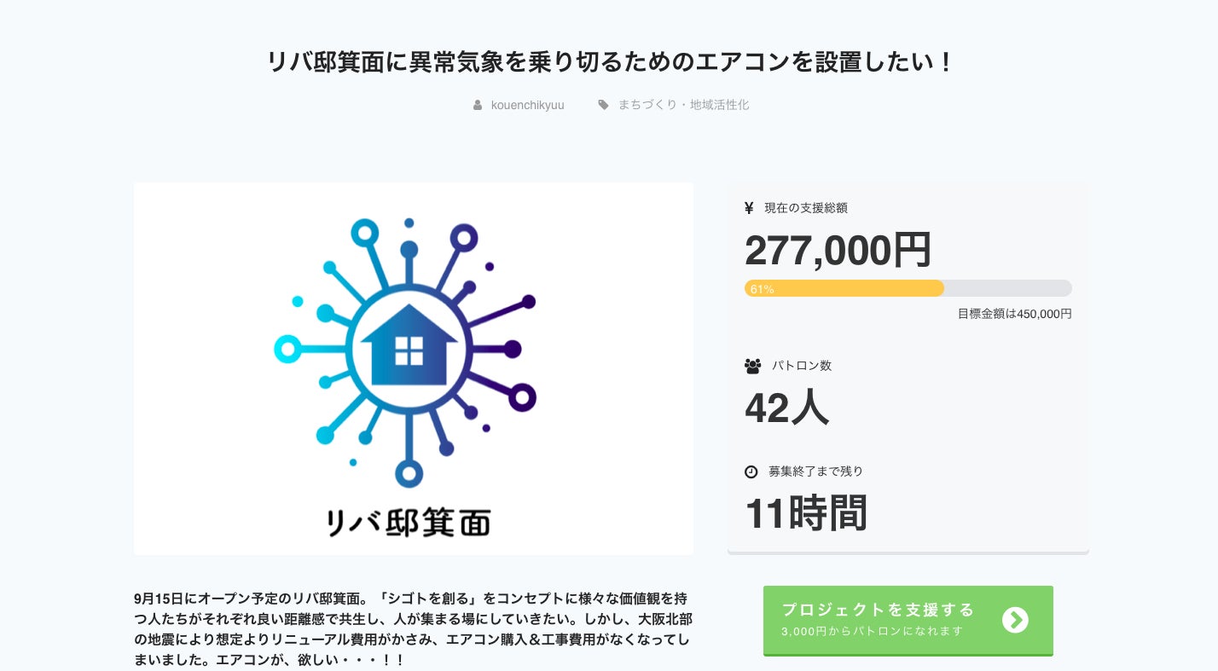
Task: Click the 277,000円 total amount
Action: [x=838, y=251]
